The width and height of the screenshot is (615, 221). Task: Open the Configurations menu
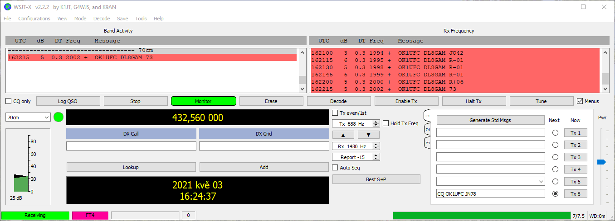[x=34, y=19]
